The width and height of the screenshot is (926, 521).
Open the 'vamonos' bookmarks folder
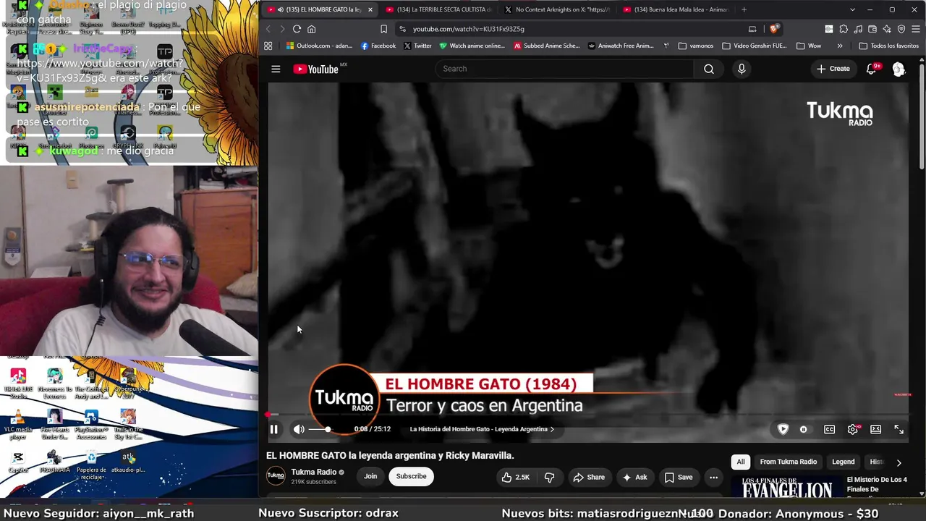pyautogui.click(x=696, y=46)
